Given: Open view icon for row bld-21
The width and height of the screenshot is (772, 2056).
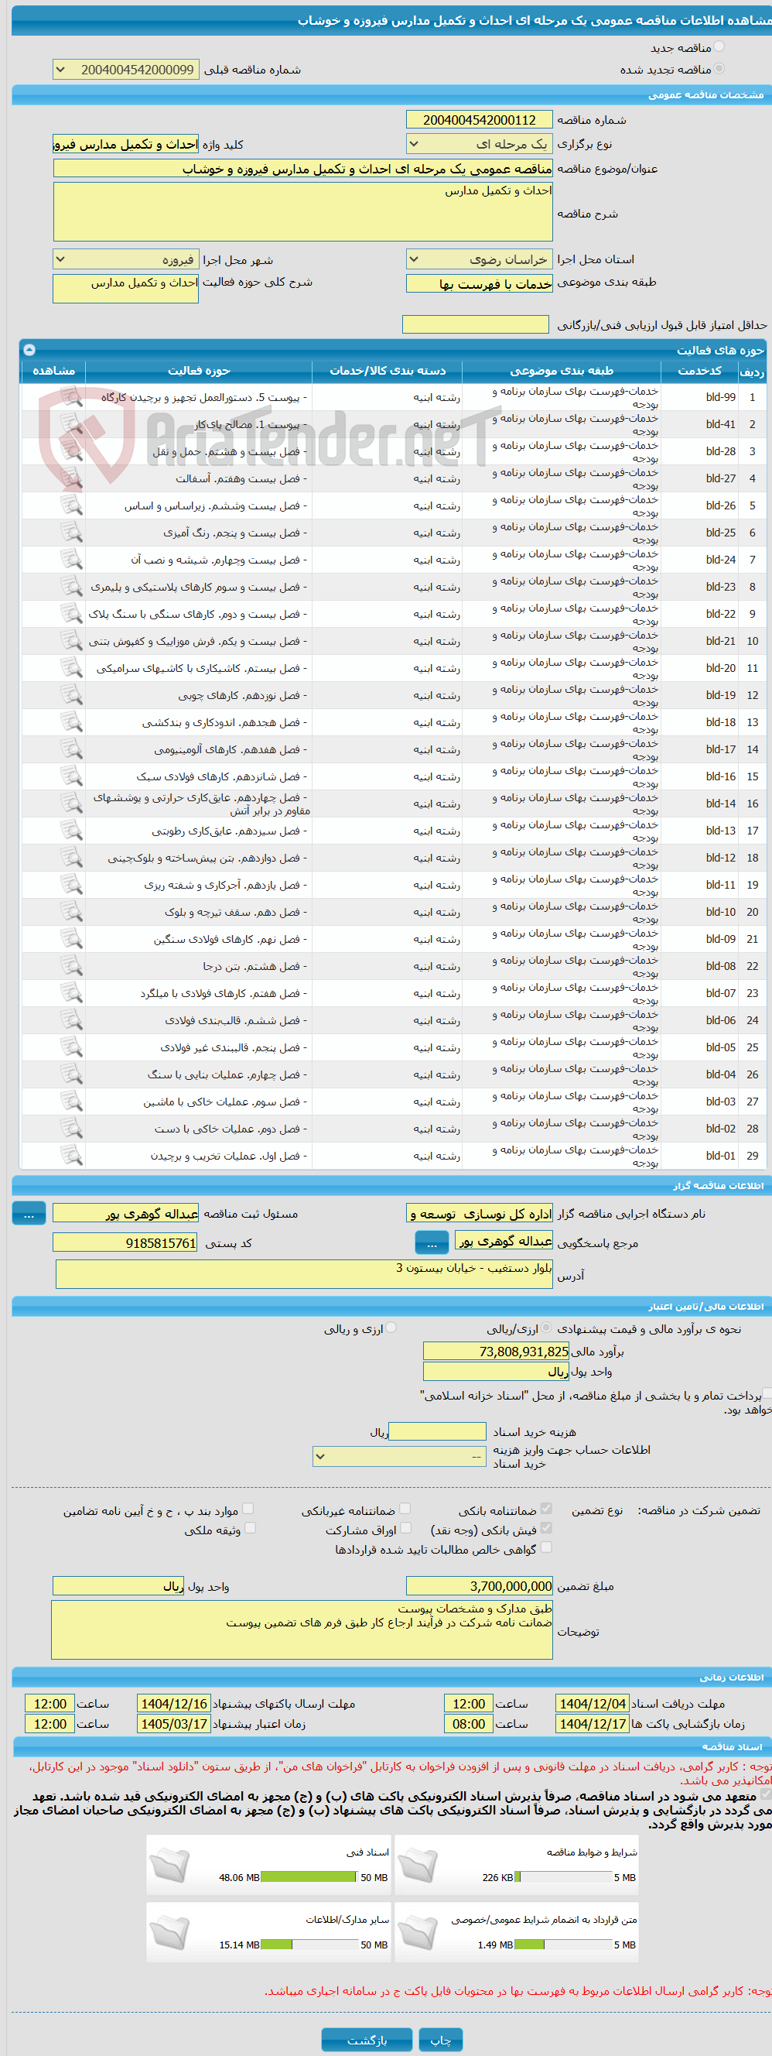Looking at the screenshot, I should click(x=72, y=641).
